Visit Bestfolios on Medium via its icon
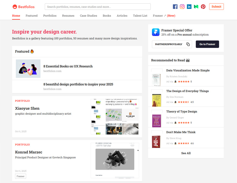Viewport: 237px width, 183px height. [196, 6]
